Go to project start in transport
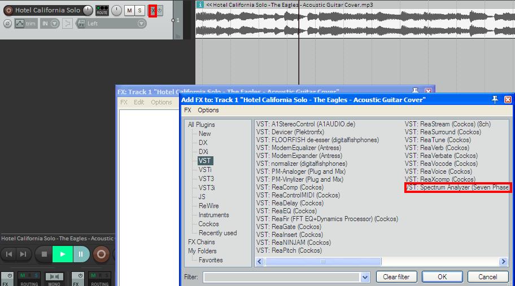 click(x=10, y=254)
